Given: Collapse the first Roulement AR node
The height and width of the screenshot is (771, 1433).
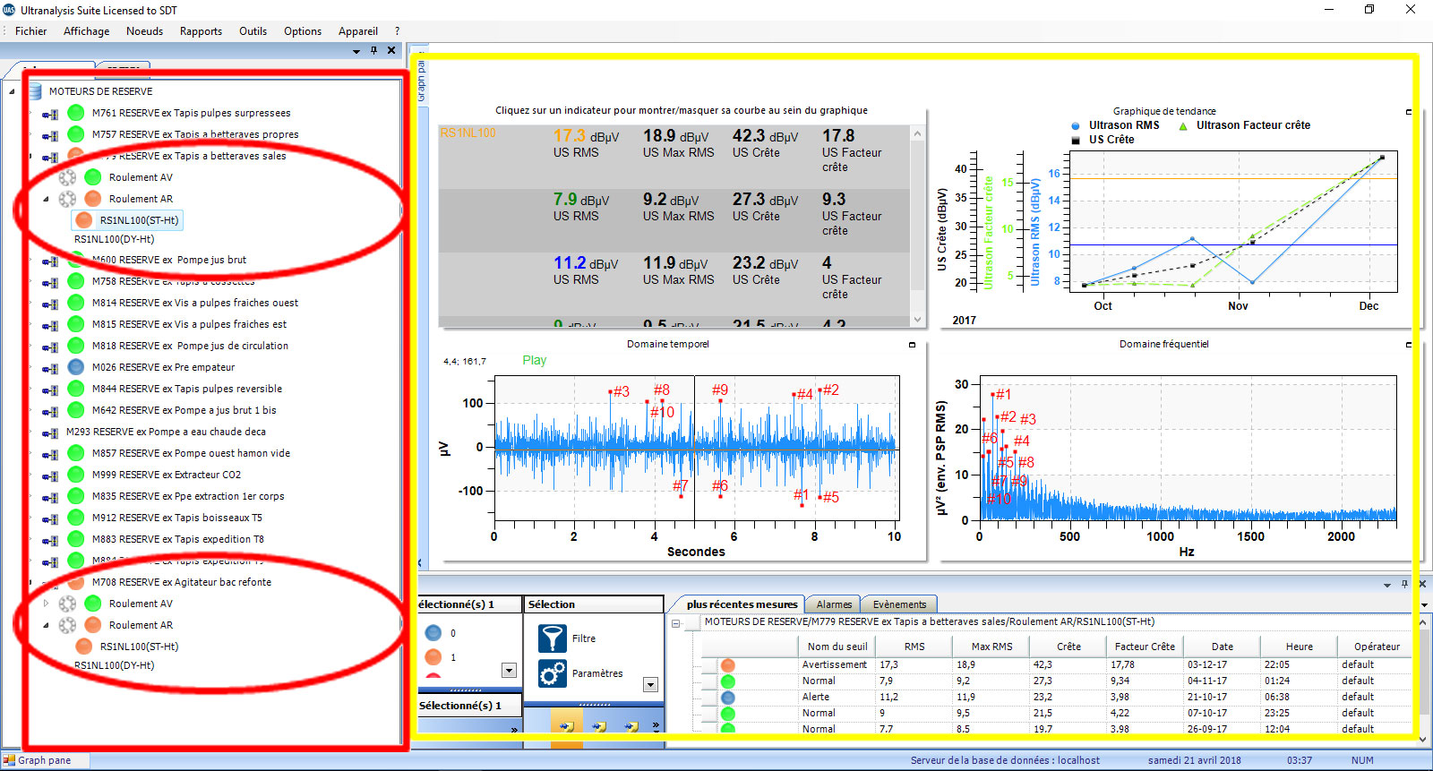Looking at the screenshot, I should (46, 199).
